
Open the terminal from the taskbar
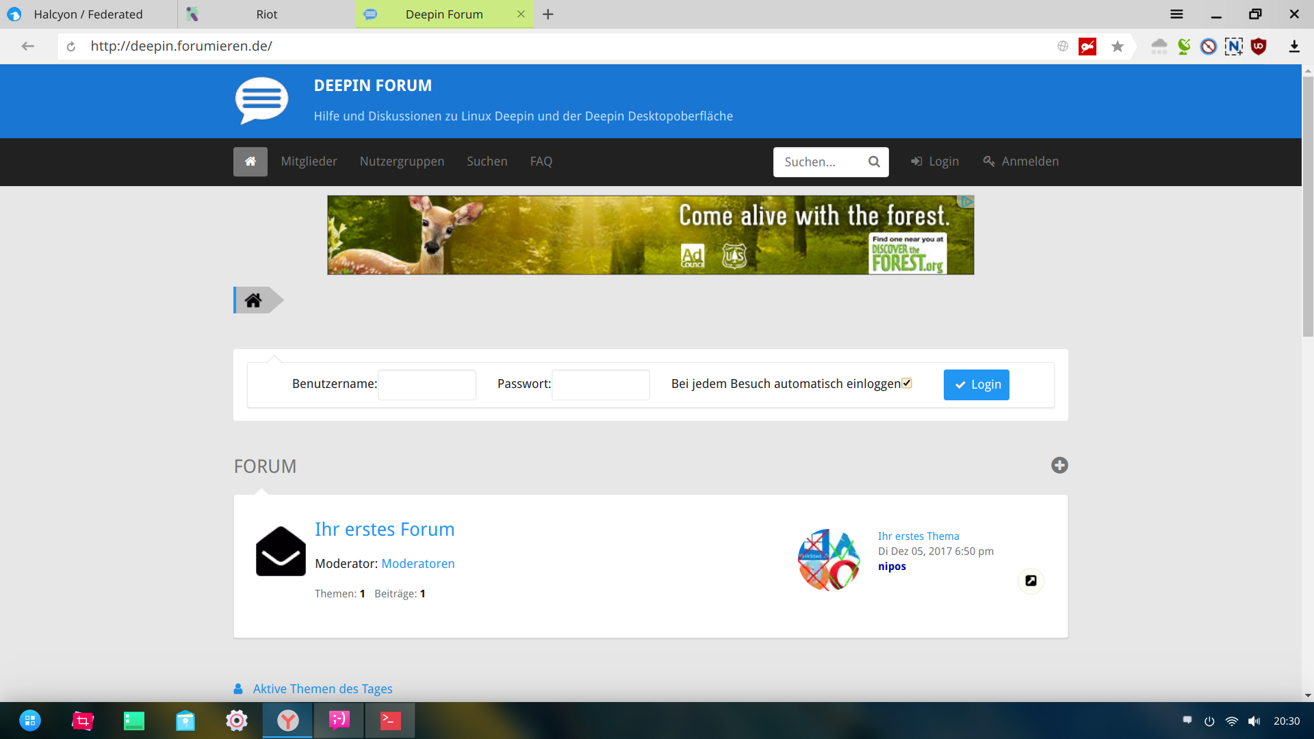pyautogui.click(x=390, y=721)
